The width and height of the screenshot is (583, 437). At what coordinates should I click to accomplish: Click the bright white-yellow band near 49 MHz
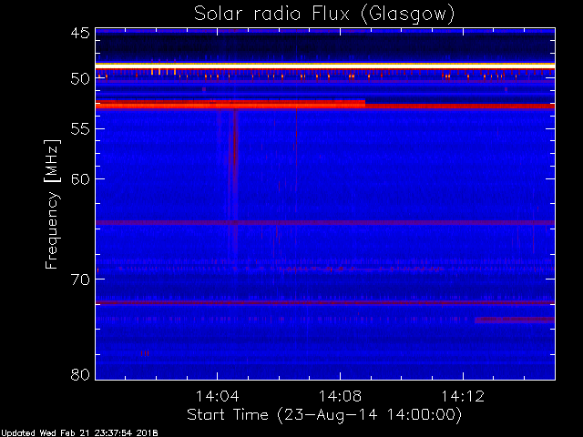[x=325, y=66]
